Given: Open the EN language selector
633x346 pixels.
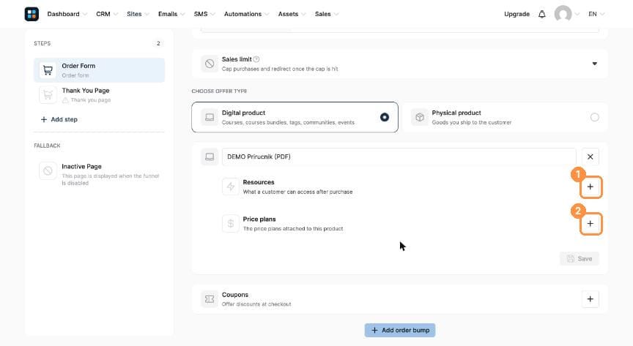Looking at the screenshot, I should (x=596, y=14).
